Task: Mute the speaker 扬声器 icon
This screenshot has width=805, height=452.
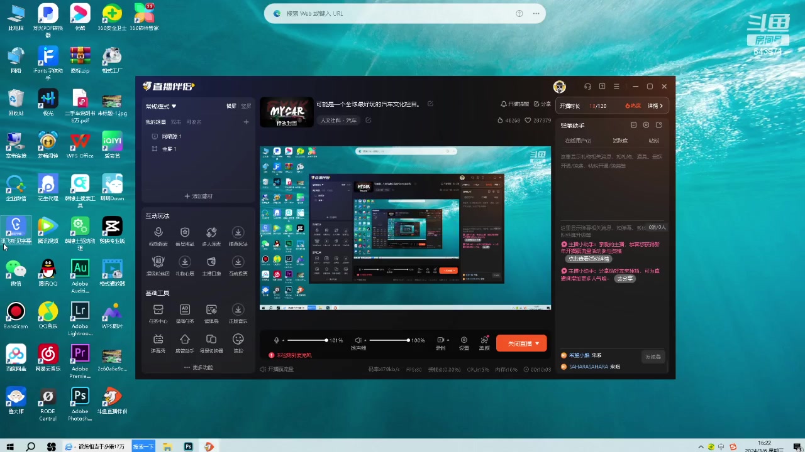Action: [358, 340]
